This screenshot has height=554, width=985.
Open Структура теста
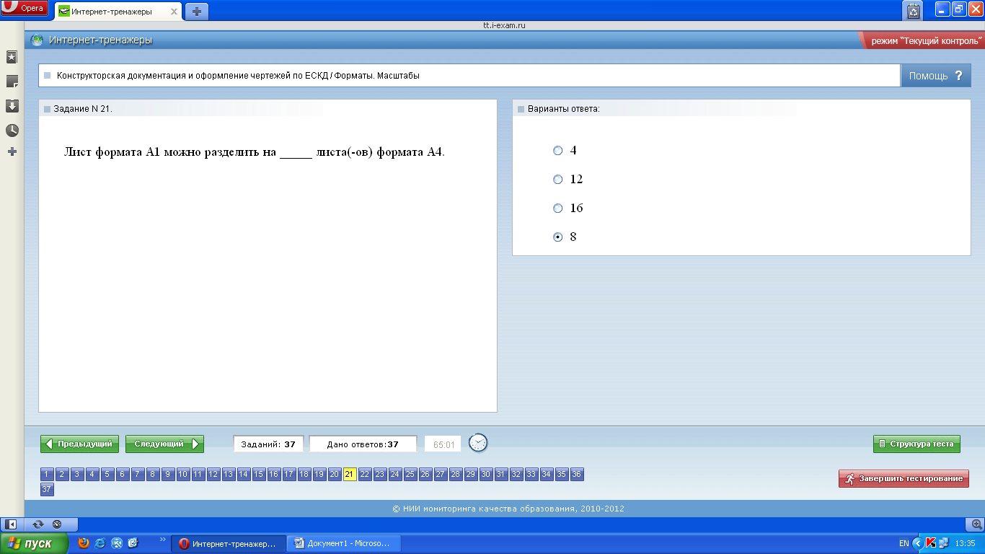point(916,444)
